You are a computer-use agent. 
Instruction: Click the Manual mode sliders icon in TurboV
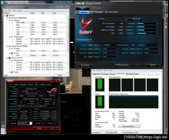77,12
